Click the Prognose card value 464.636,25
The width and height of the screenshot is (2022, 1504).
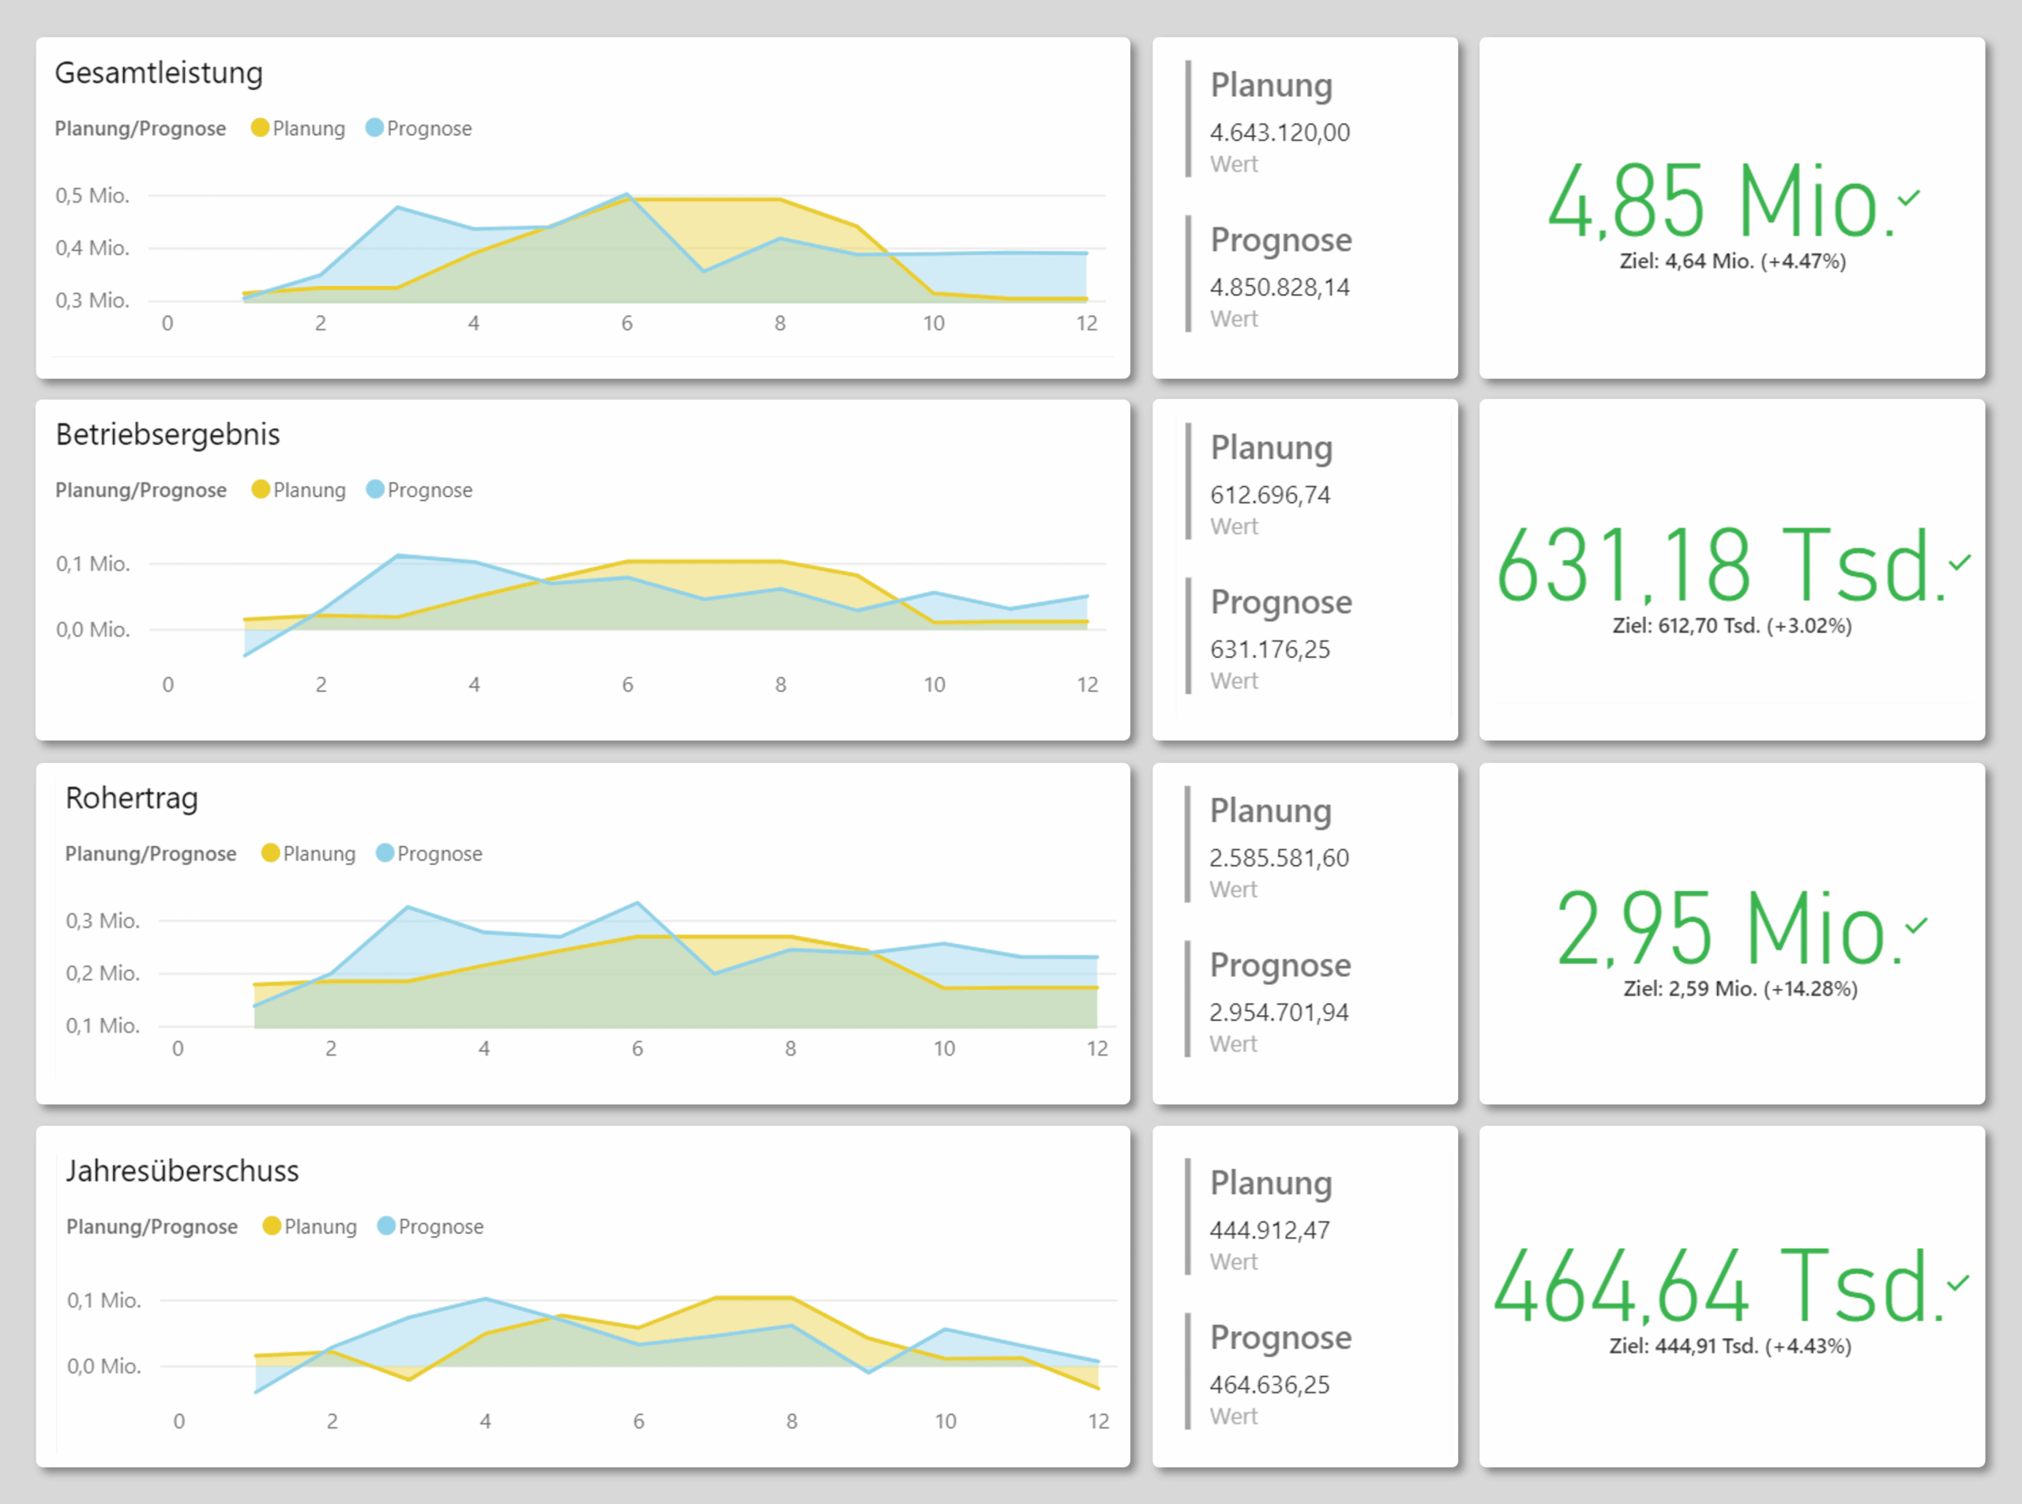[1269, 1385]
